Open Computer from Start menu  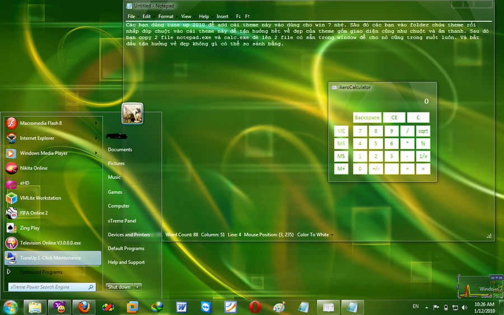(119, 206)
